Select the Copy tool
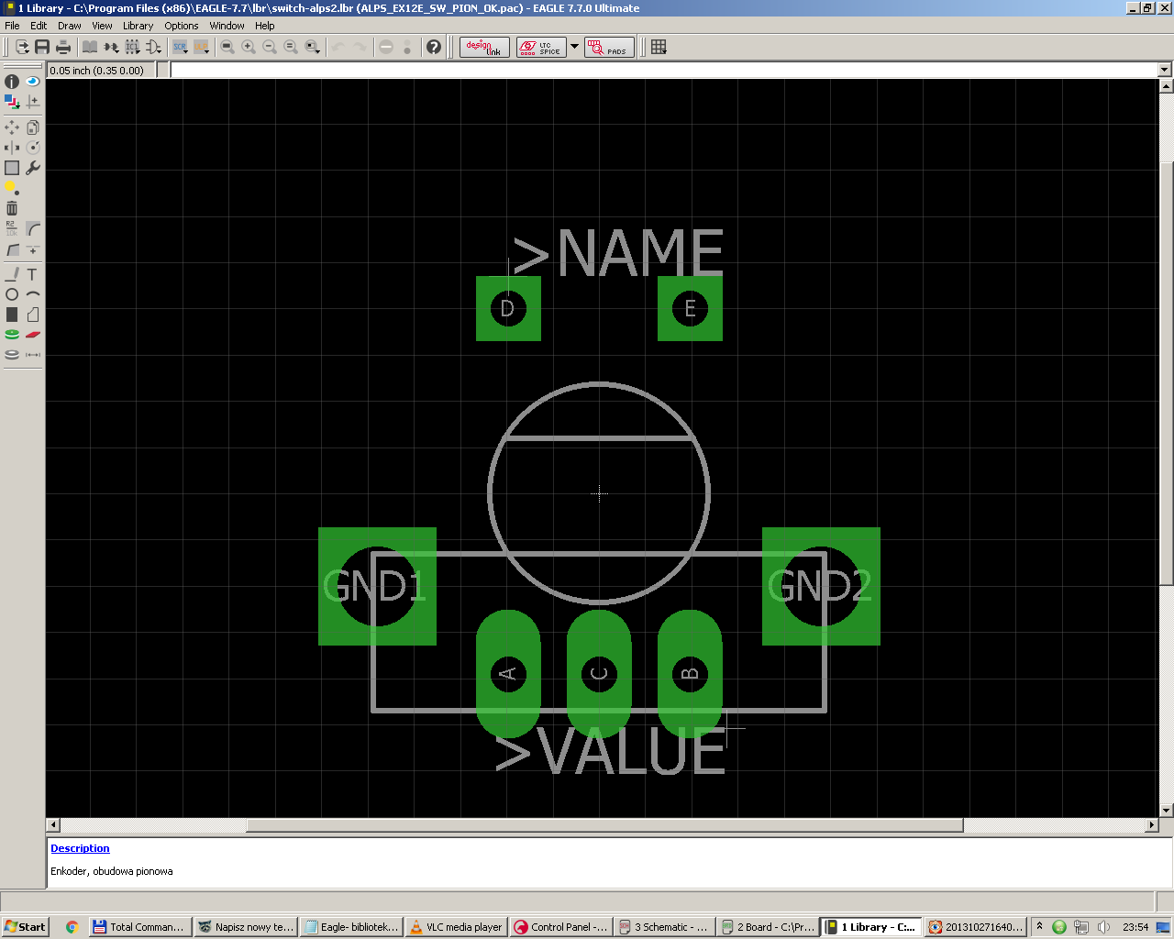 pos(33,127)
